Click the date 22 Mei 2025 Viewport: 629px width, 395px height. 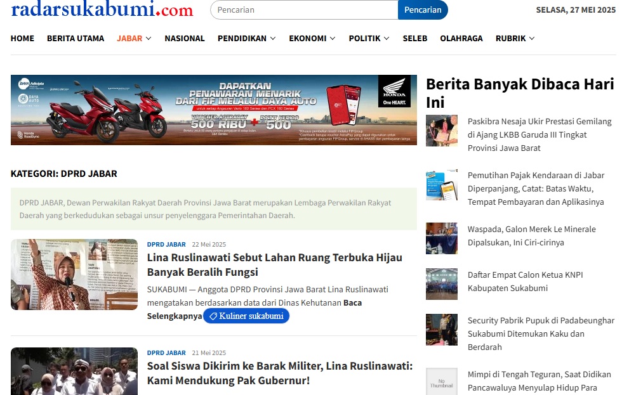[x=209, y=244]
